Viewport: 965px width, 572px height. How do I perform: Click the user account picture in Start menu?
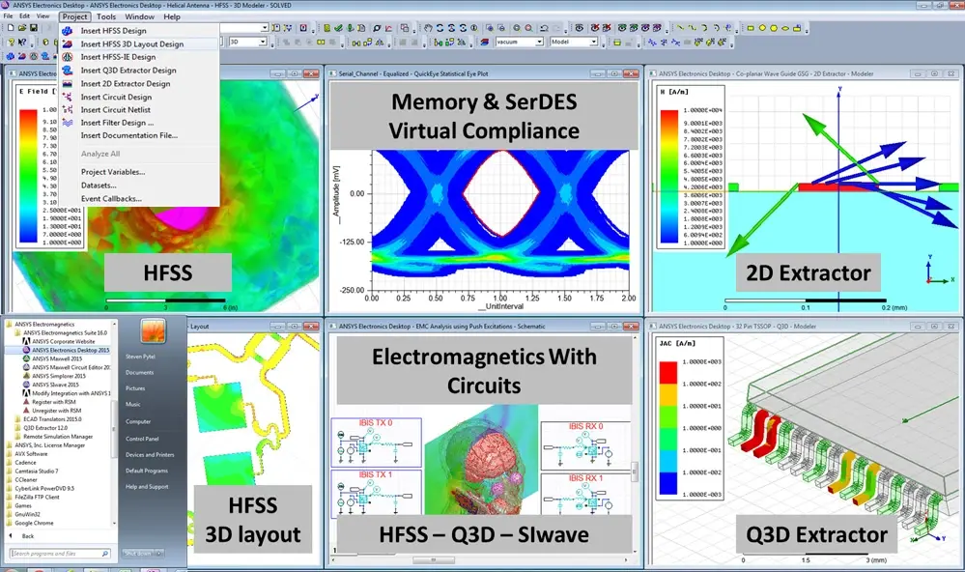[x=153, y=330]
